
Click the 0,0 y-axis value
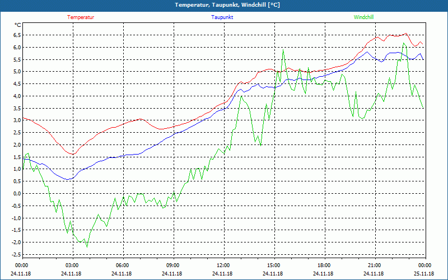click(17, 193)
